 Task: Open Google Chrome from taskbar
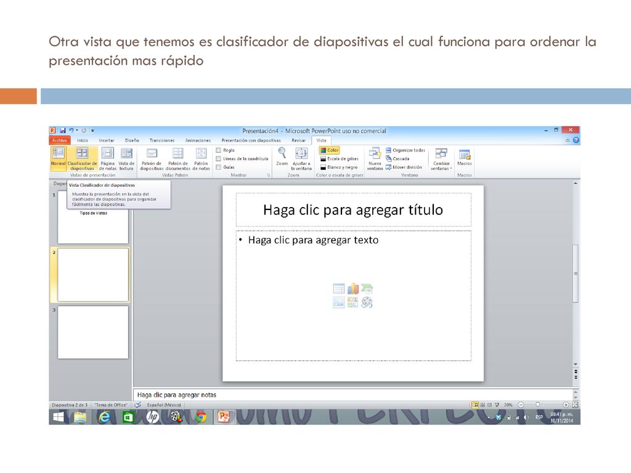pos(200,418)
